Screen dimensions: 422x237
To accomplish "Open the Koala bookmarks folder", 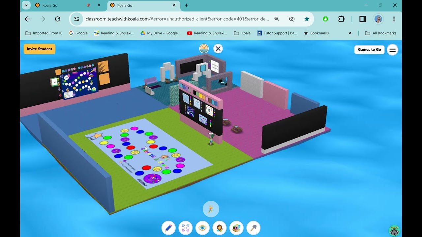I will (242, 33).
